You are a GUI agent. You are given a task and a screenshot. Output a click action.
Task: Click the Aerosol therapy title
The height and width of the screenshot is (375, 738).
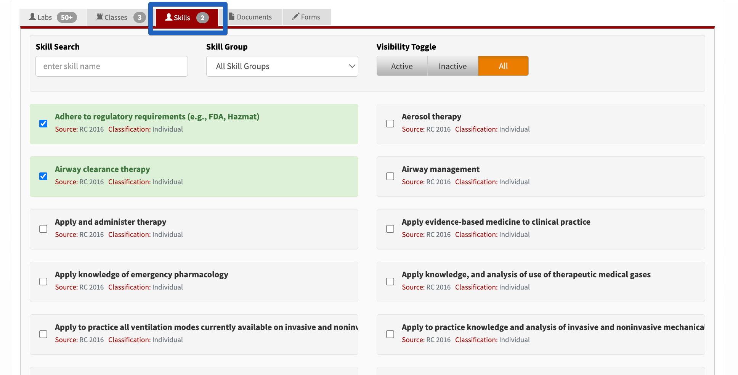(432, 117)
